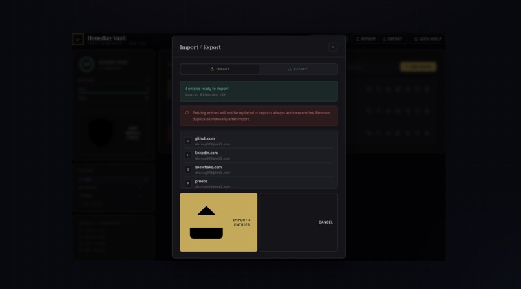521x289 pixels.
Task: Click the warning triangle icon in red notice
Action: coord(187,112)
